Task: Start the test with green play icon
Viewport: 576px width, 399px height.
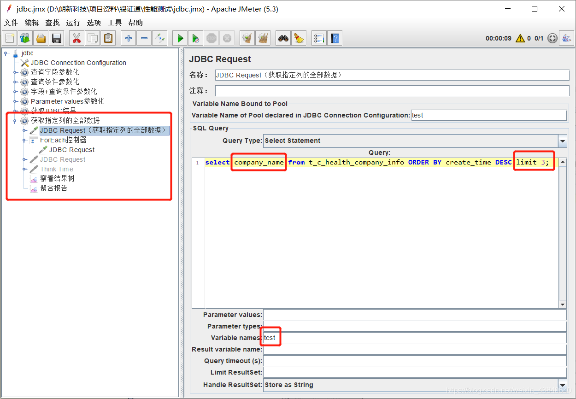Action: (x=180, y=38)
